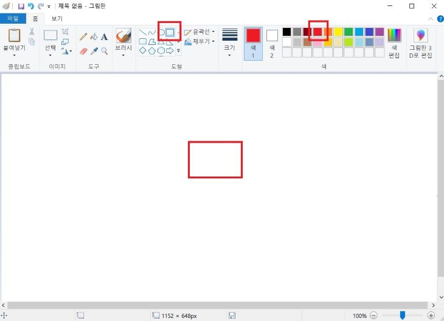The height and width of the screenshot is (321, 444).
Task: Choose the Right arrow shape
Action: 170,51
